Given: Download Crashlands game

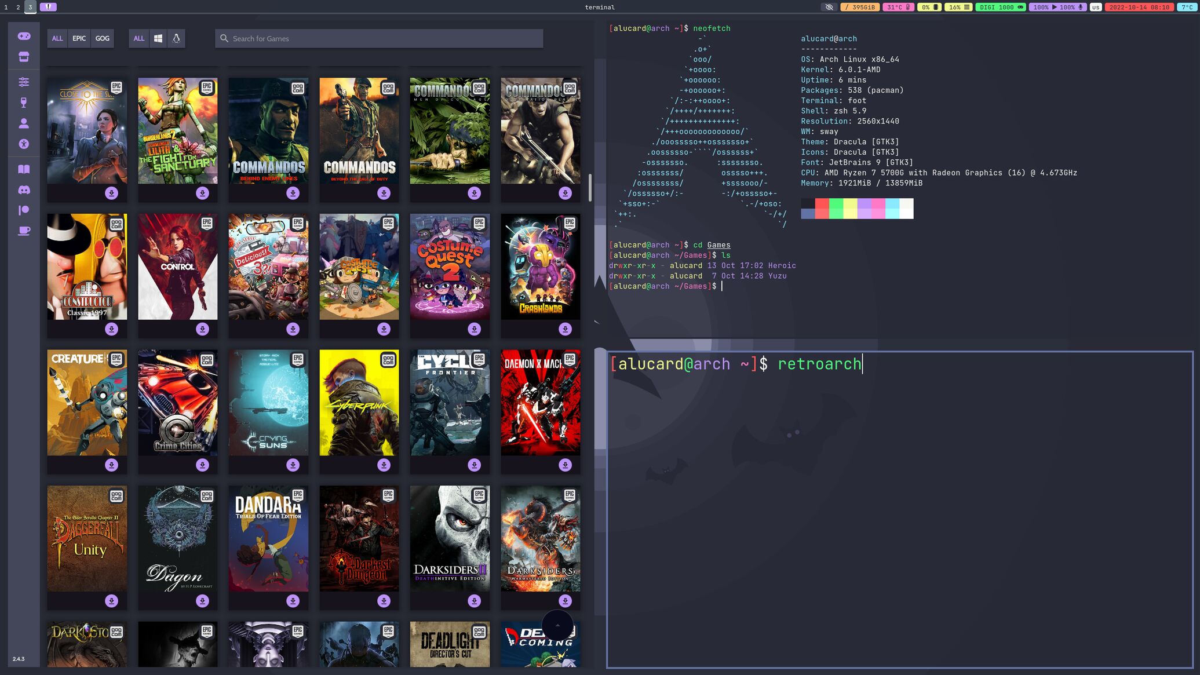Looking at the screenshot, I should pyautogui.click(x=565, y=329).
